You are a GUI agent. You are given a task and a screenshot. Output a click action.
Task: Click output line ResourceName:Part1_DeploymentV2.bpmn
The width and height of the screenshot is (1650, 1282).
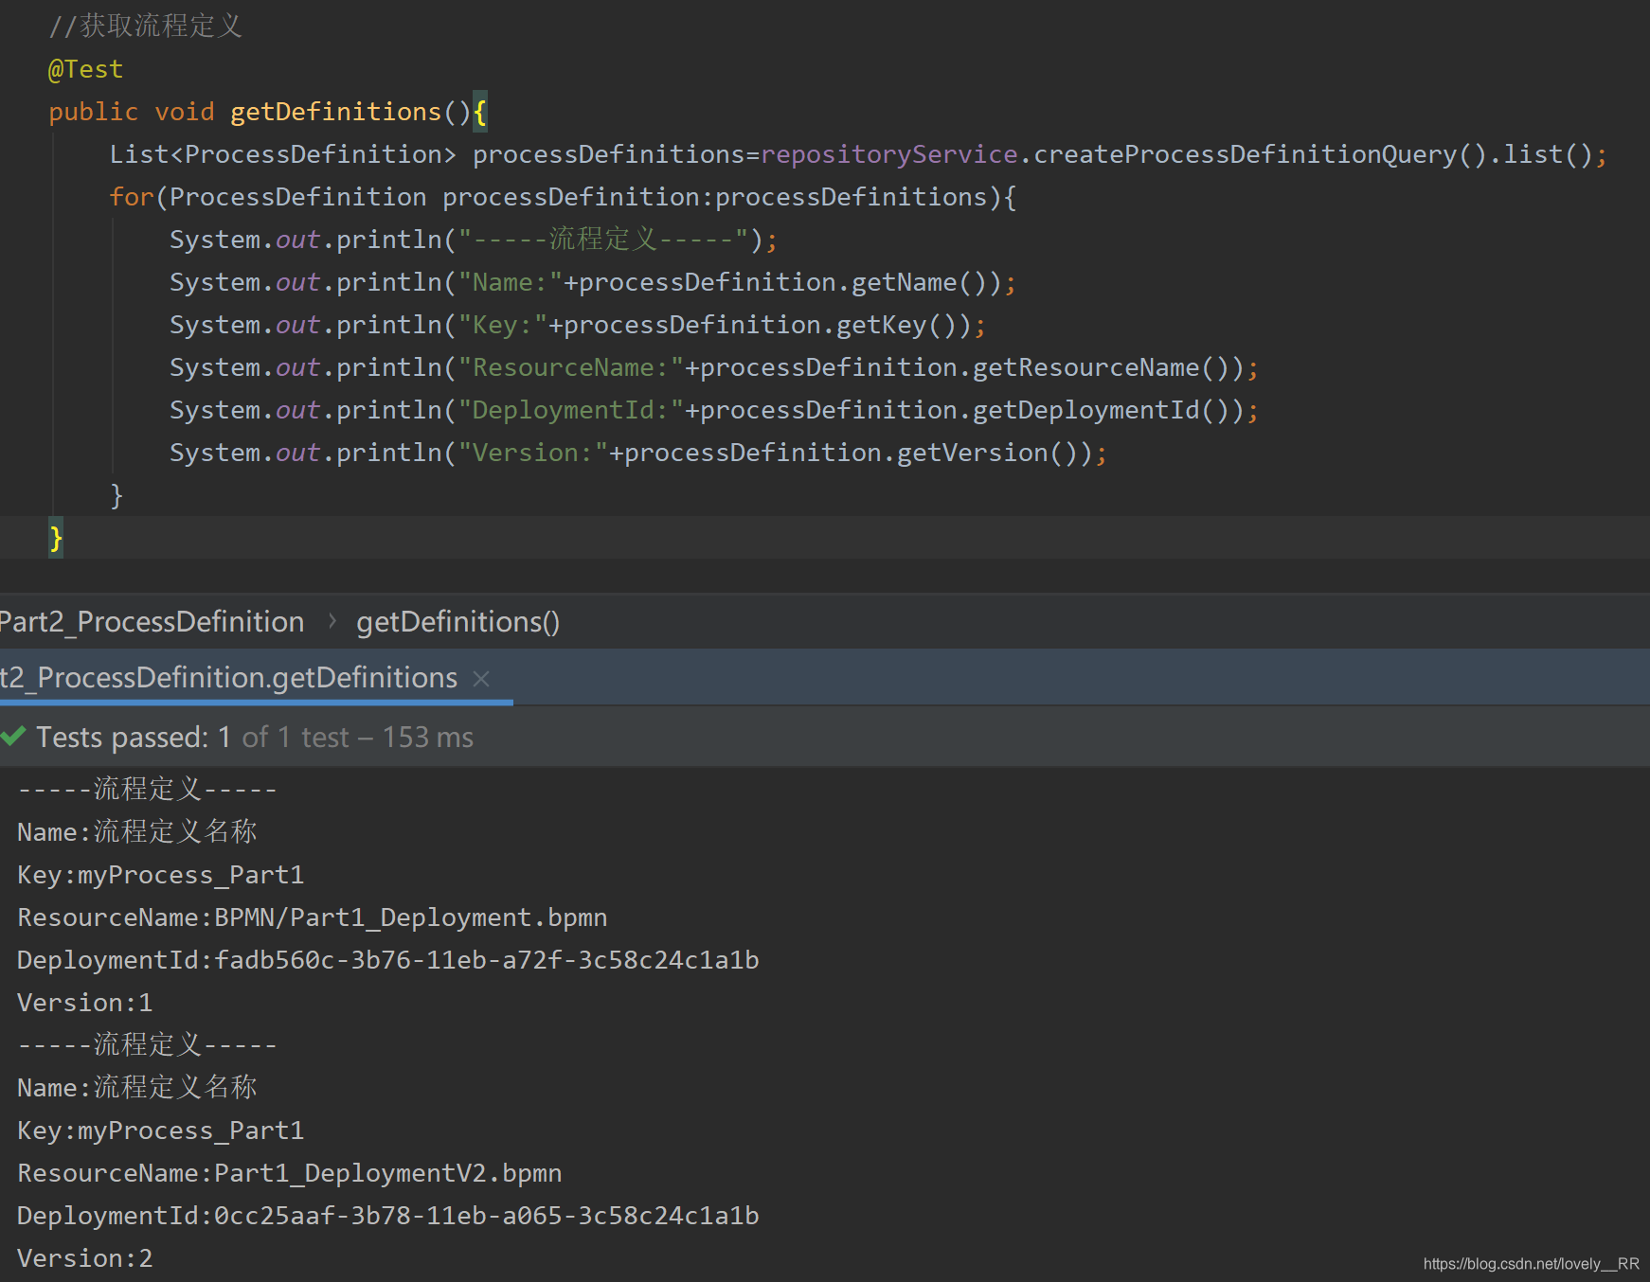click(290, 1173)
